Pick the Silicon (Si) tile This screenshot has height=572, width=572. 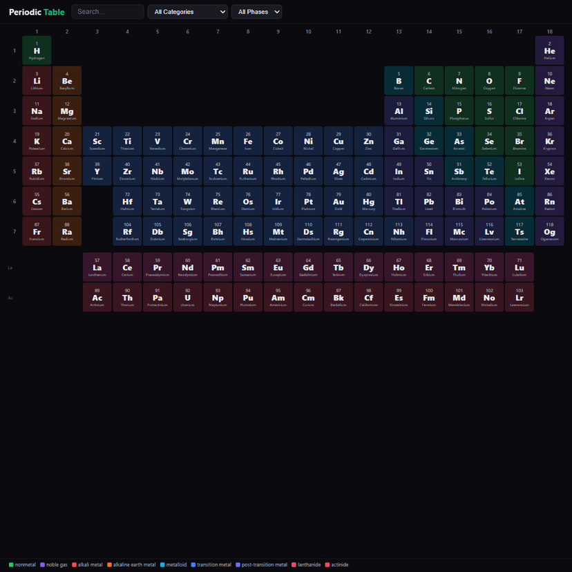coord(429,111)
